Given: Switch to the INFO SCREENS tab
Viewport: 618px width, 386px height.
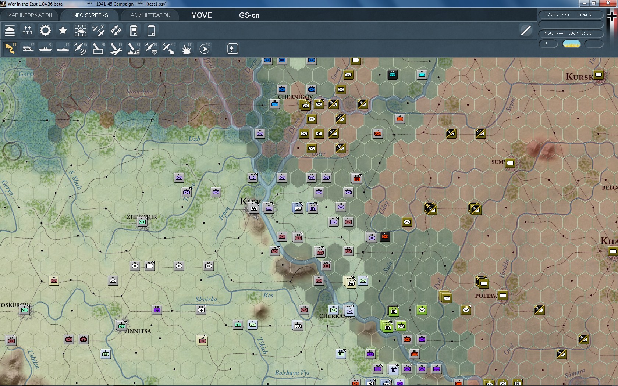Looking at the screenshot, I should (90, 15).
